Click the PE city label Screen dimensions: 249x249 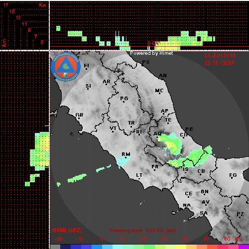pyautogui.click(x=189, y=129)
